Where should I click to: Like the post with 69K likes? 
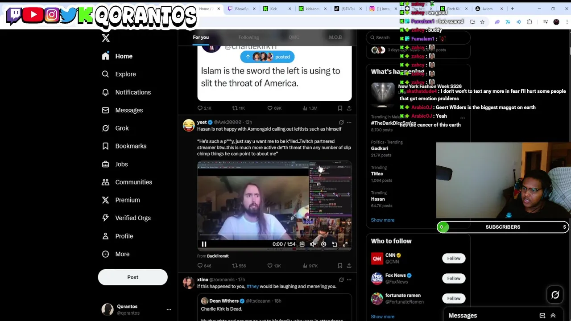pos(274,108)
